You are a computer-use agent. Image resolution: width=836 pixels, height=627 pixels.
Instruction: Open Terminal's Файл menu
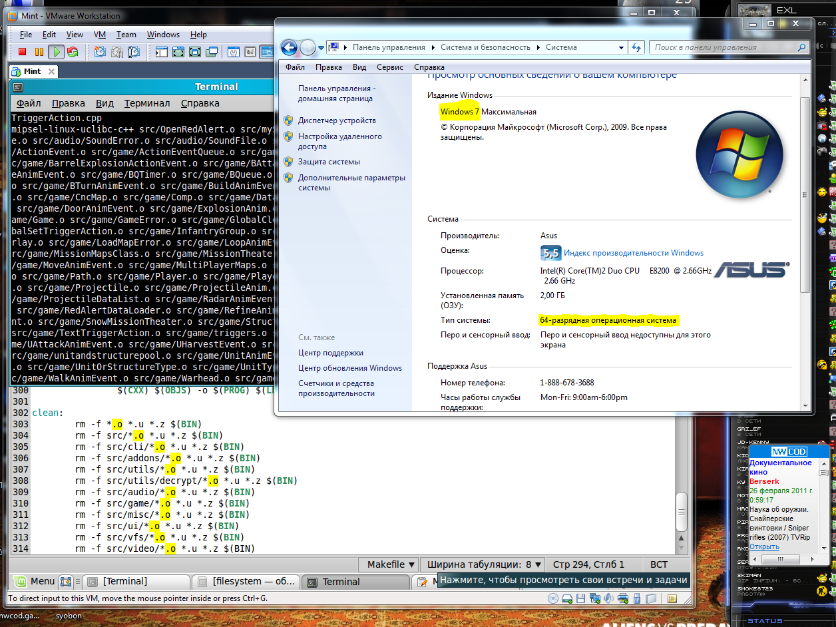coord(29,103)
